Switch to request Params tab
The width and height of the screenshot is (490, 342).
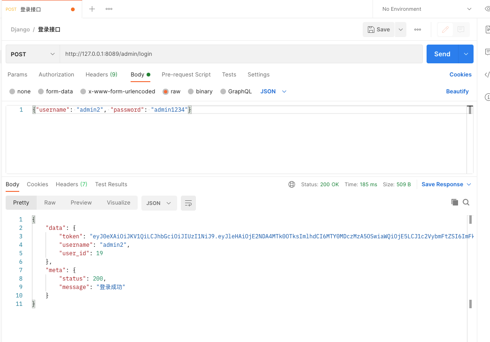[x=17, y=75]
